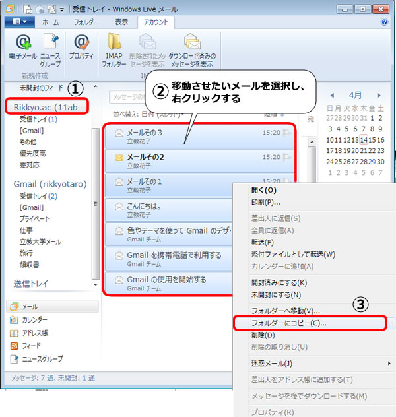Open the 旅行 folder
This screenshot has height=417, width=396.
(26, 253)
